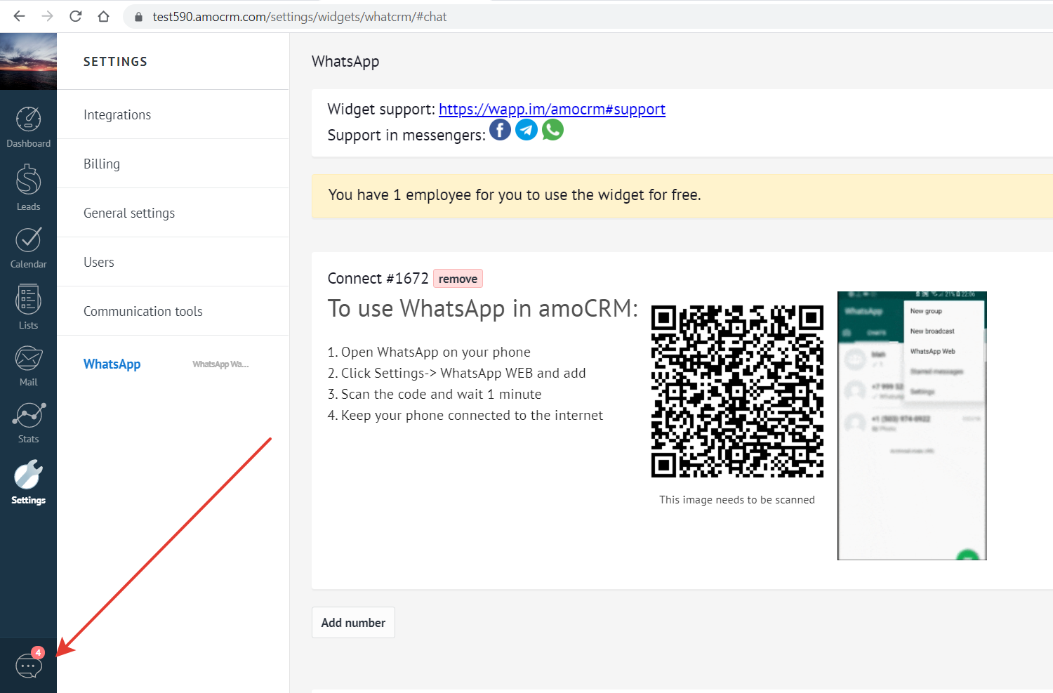Click the WhatsApp phone screenshot
1053x693 pixels.
coord(912,425)
